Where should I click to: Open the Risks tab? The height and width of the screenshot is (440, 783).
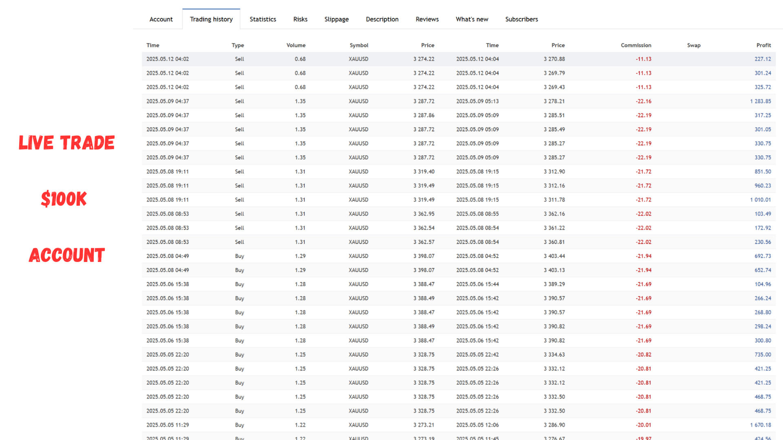pos(300,19)
